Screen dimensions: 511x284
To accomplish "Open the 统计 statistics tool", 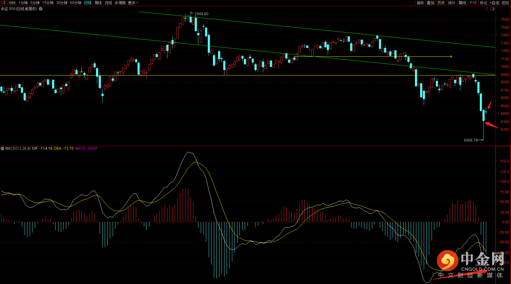I will pos(451,3).
